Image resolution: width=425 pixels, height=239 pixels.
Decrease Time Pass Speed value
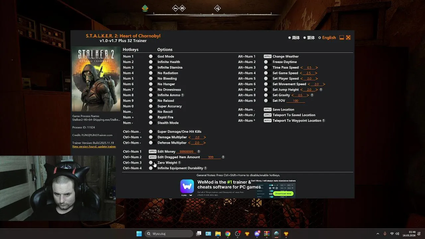point(301,68)
